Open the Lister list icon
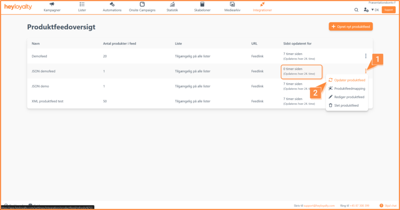This screenshot has height=210, width=400. (x=82, y=4)
